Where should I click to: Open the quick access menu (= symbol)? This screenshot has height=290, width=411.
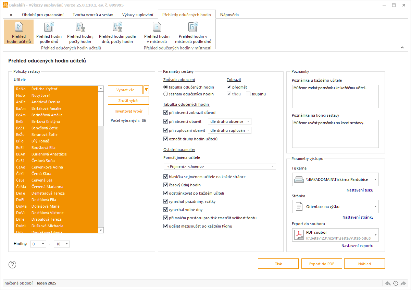[x=11, y=15]
